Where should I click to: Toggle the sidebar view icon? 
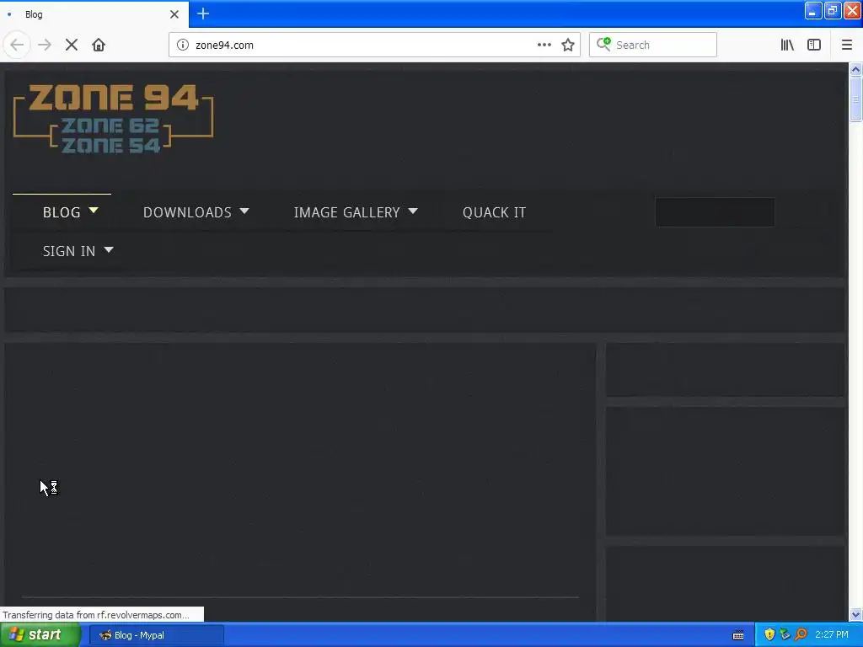point(814,45)
